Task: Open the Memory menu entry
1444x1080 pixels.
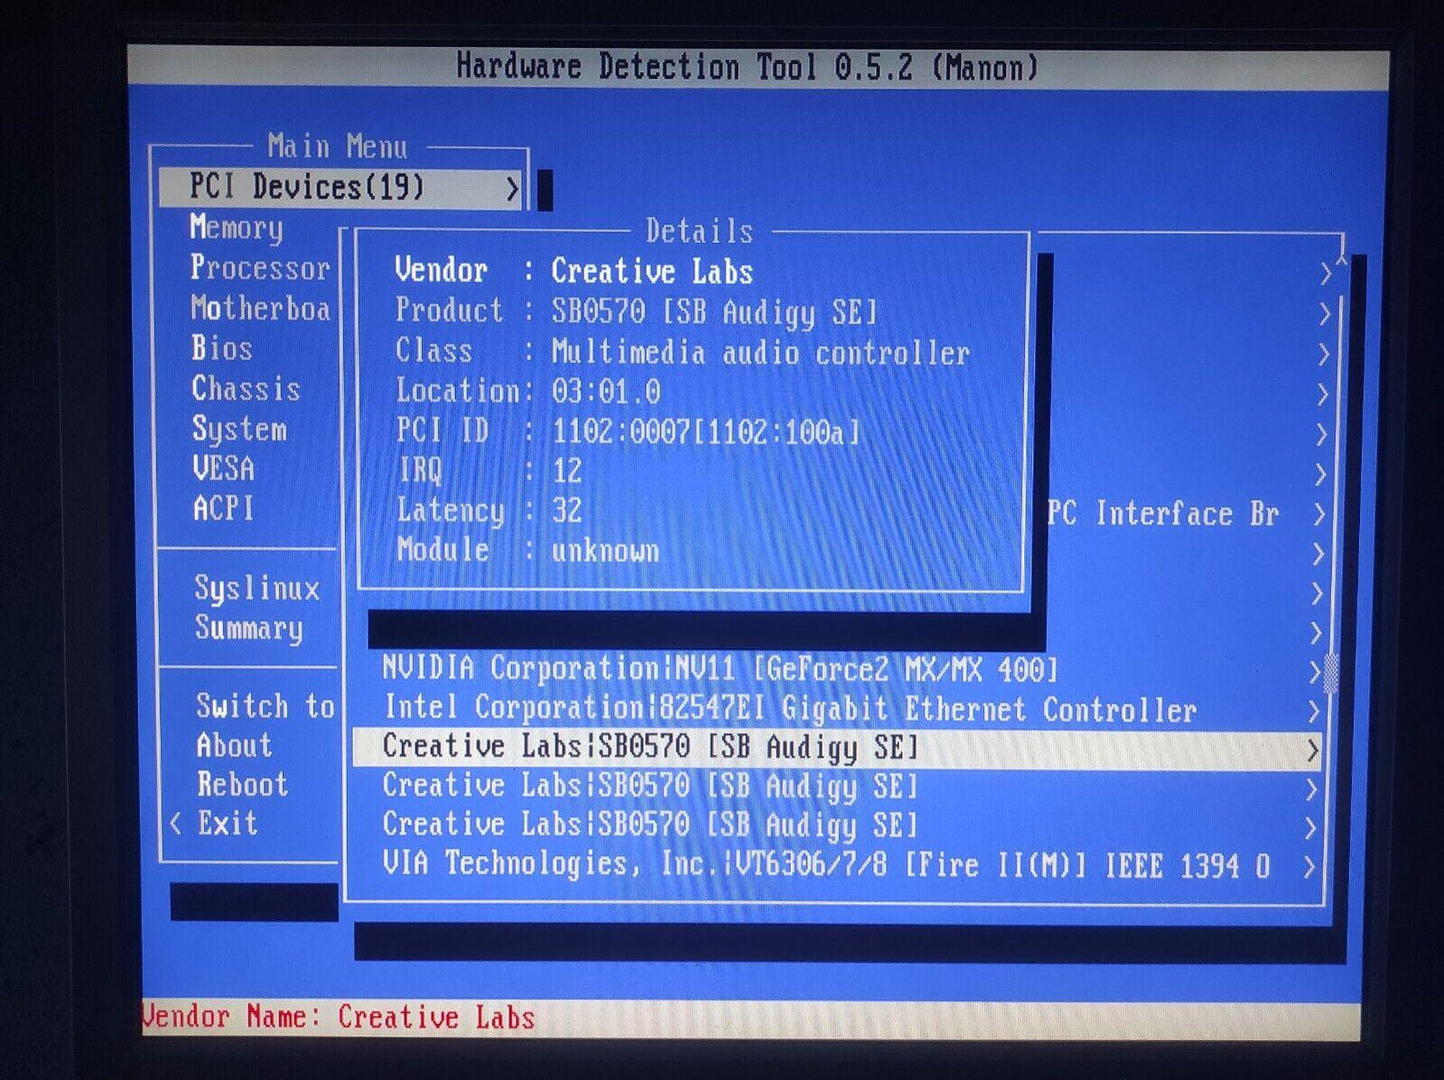Action: (237, 228)
